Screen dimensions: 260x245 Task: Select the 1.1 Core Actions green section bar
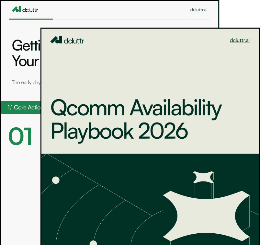(x=21, y=107)
